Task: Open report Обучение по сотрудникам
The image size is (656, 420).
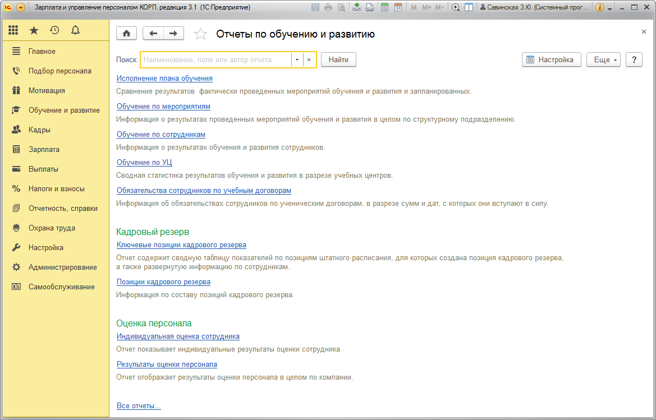Action: [161, 135]
